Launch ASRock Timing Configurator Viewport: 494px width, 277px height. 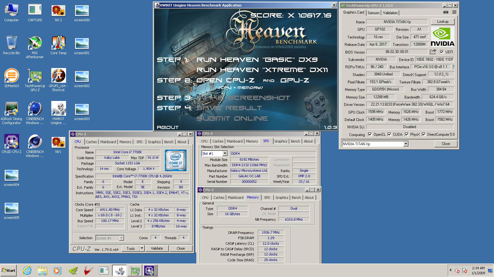11,113
